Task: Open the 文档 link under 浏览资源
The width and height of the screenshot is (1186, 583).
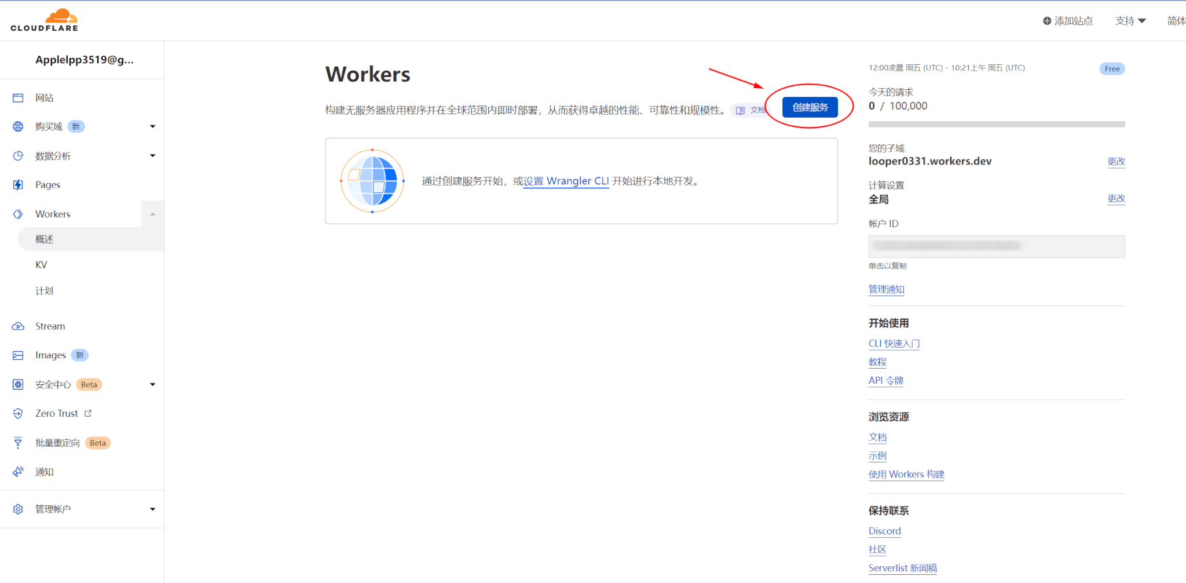Action: 877,437
